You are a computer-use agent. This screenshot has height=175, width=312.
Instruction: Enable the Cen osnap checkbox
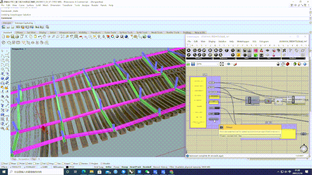(x=34, y=164)
